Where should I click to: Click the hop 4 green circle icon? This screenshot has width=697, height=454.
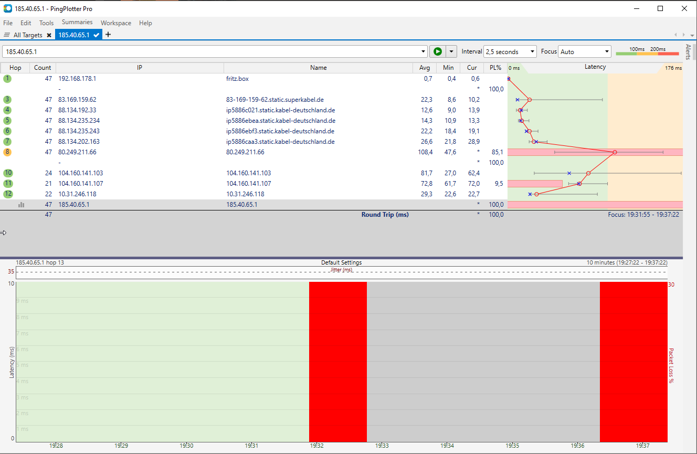click(7, 110)
